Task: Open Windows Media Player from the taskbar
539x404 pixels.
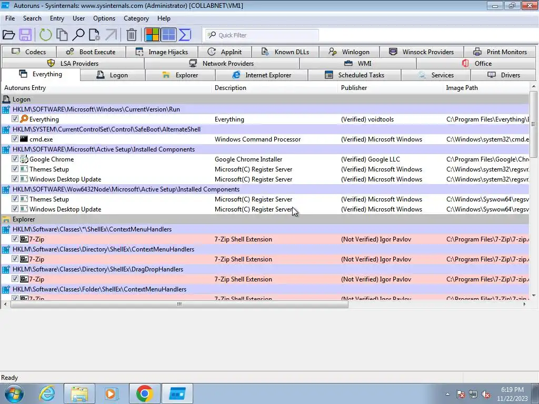Action: 112,393
